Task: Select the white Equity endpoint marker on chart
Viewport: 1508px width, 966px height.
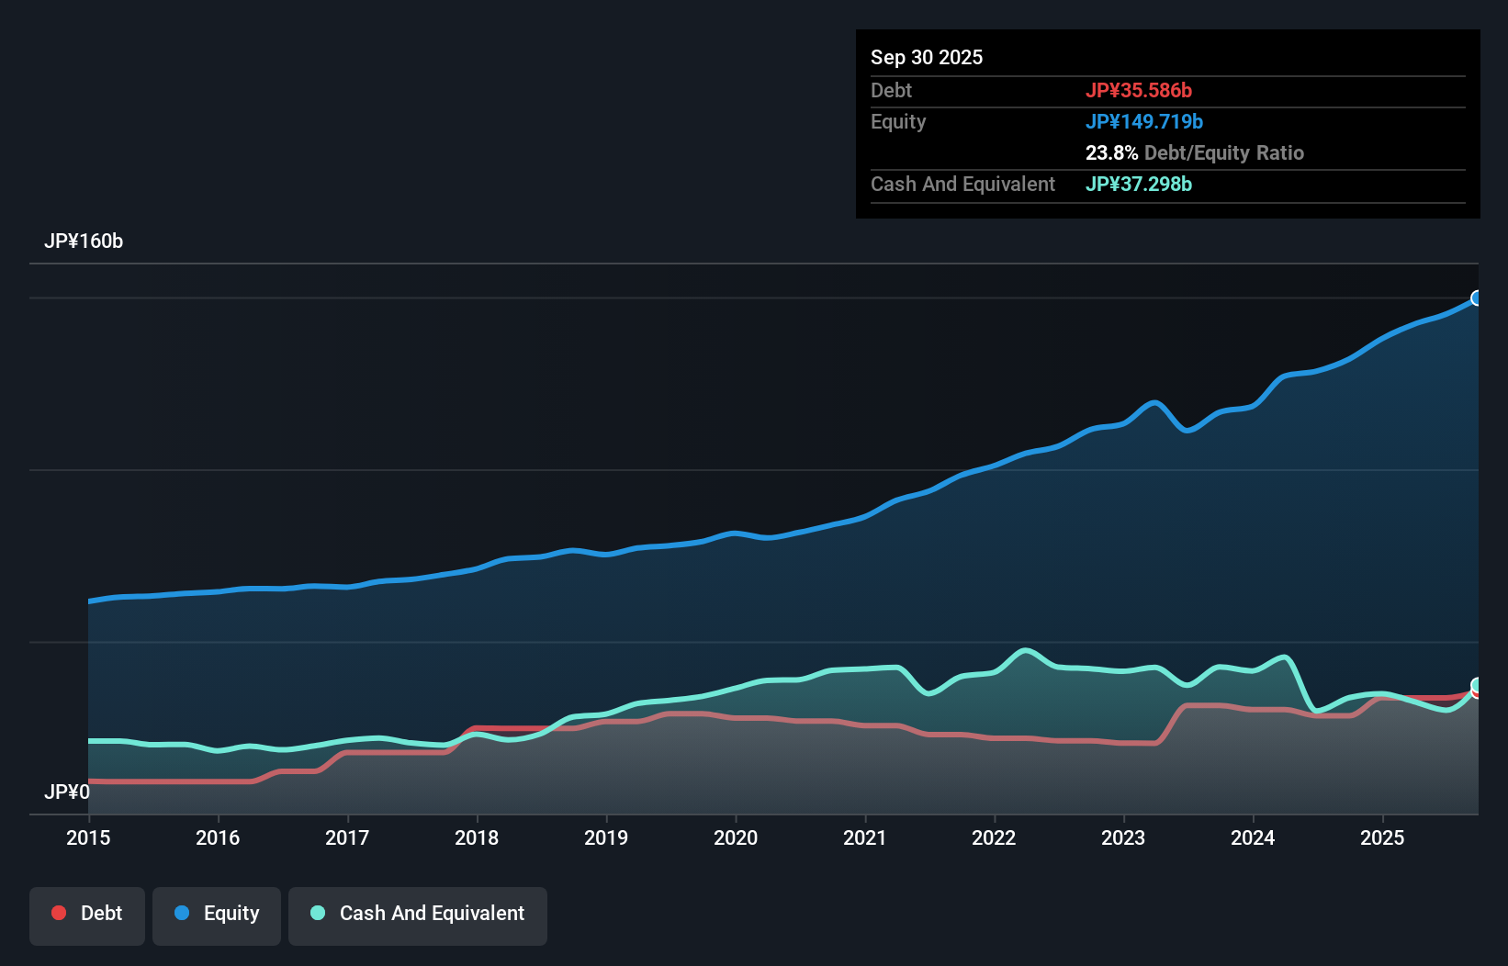Action: pyautogui.click(x=1477, y=298)
